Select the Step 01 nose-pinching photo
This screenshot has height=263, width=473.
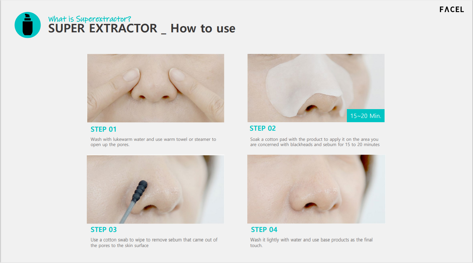click(x=156, y=88)
